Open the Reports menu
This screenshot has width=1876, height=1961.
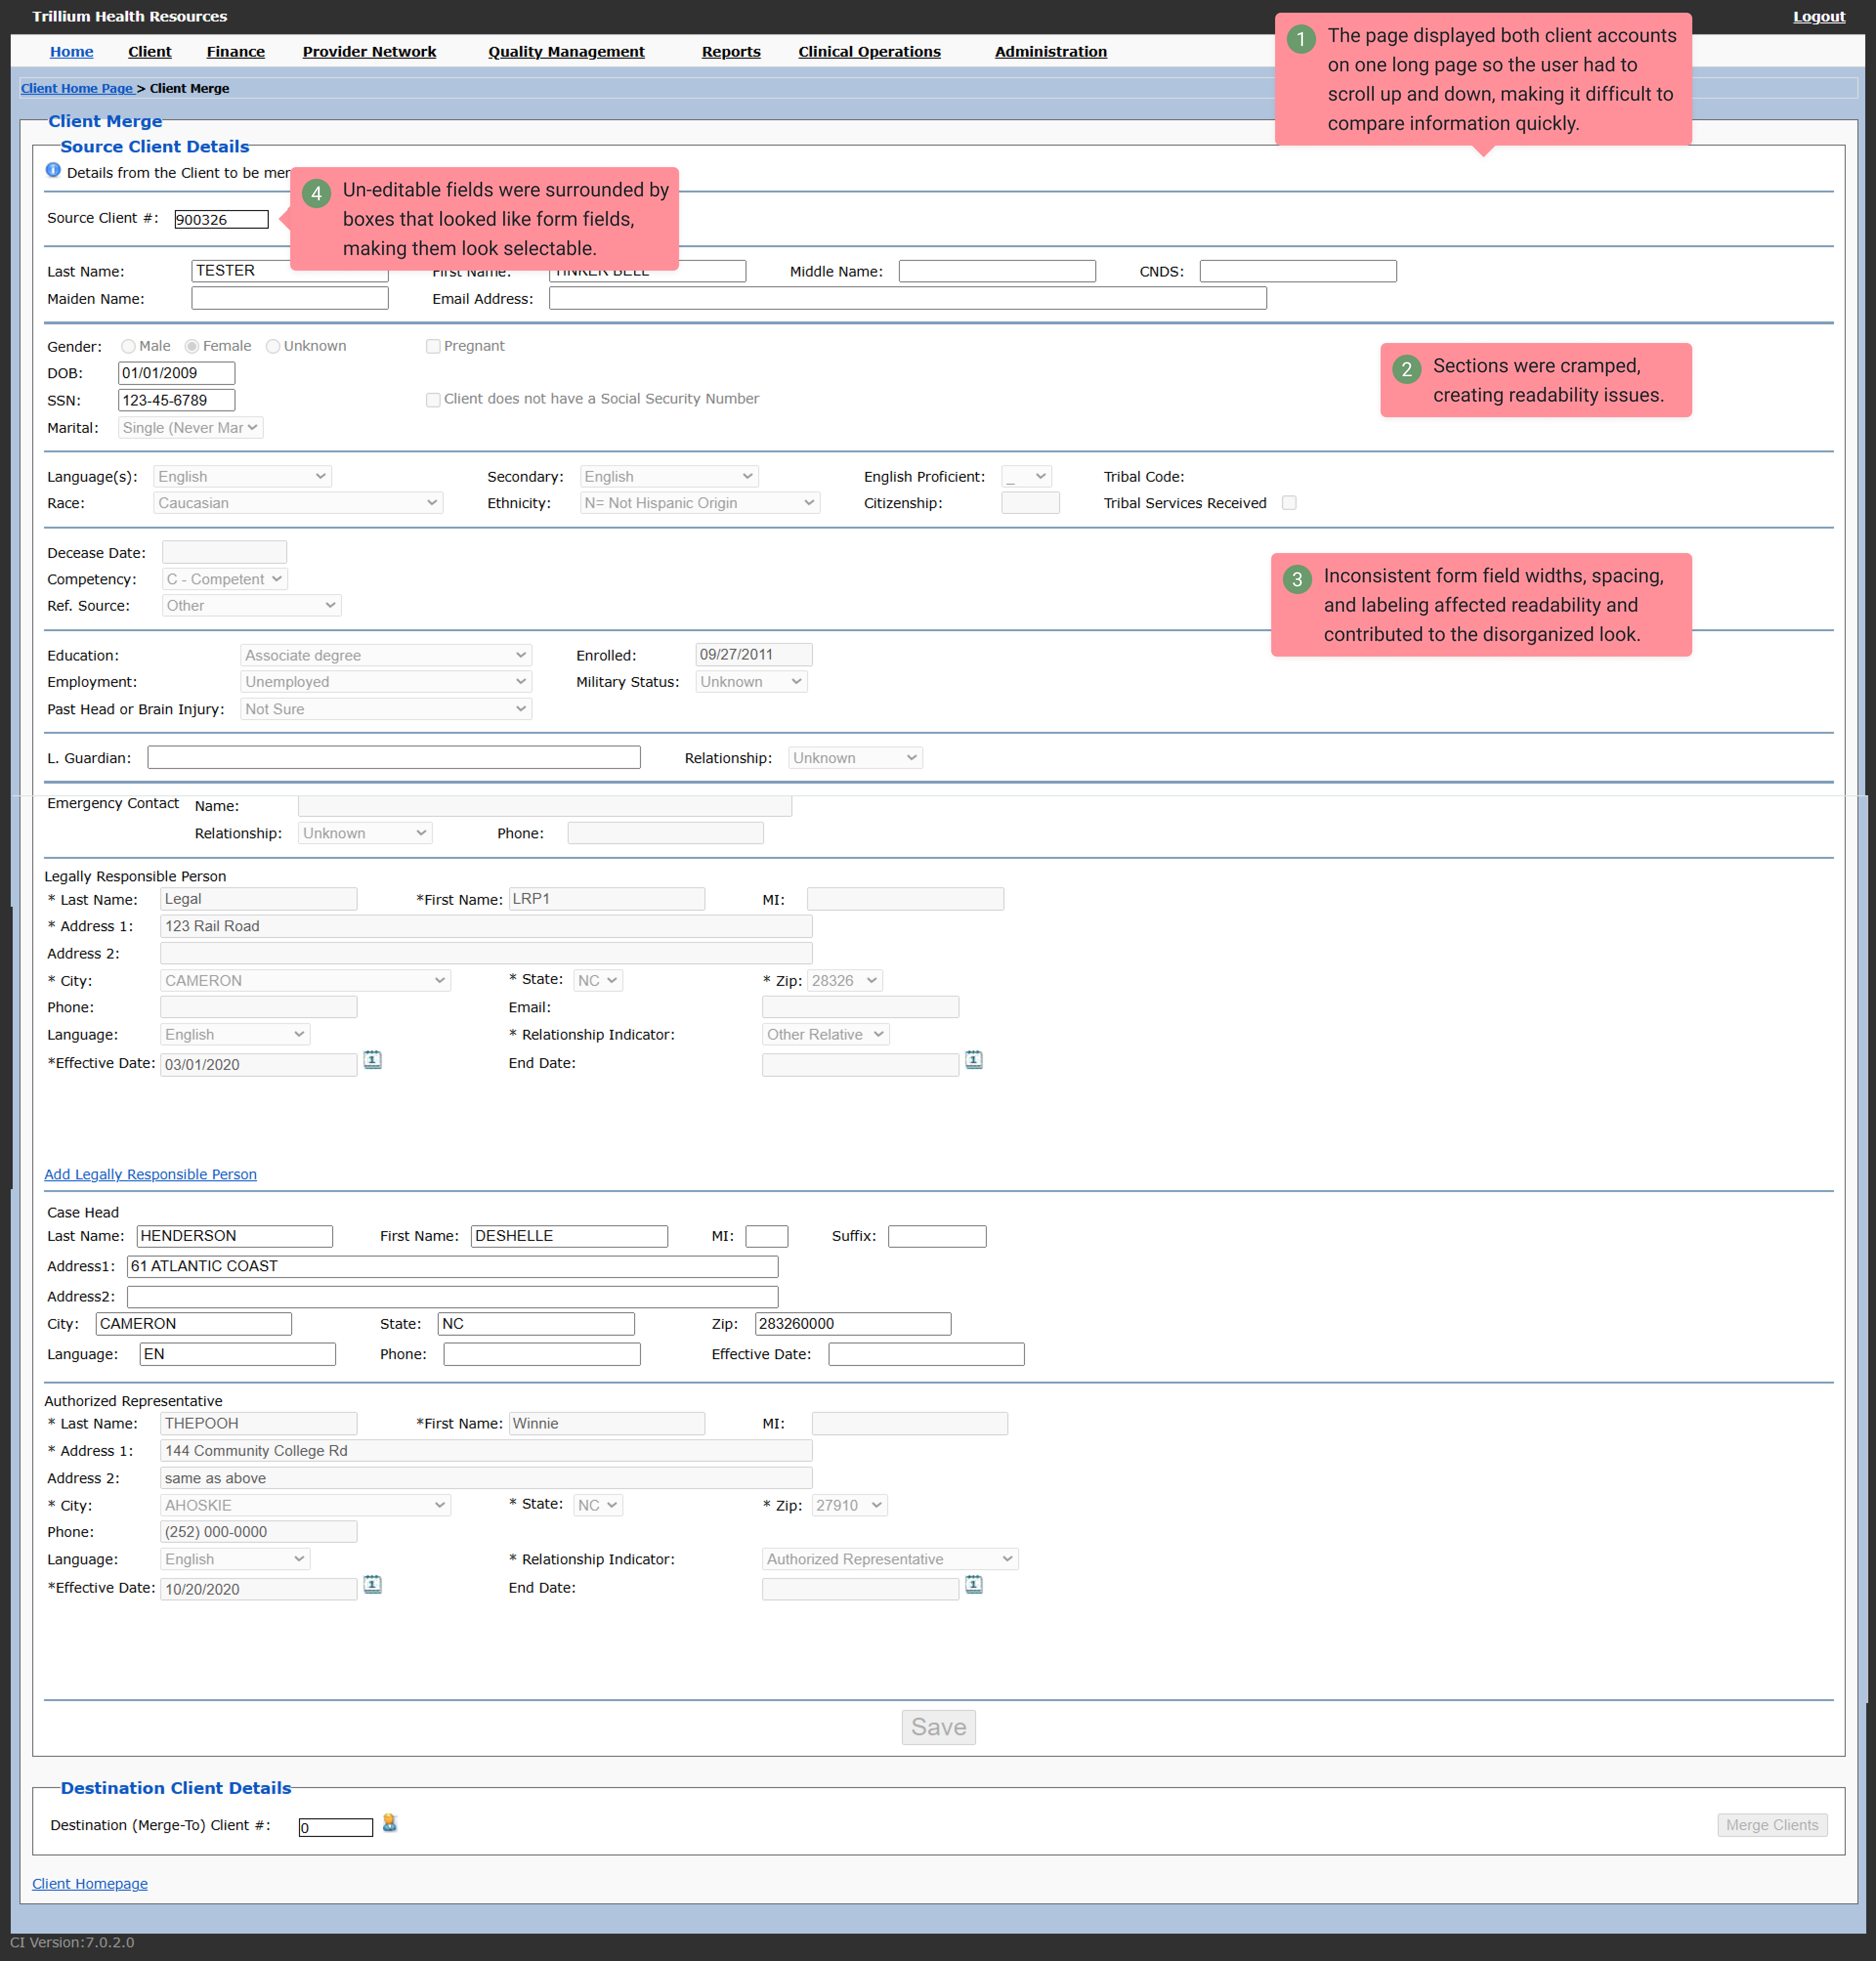point(731,52)
